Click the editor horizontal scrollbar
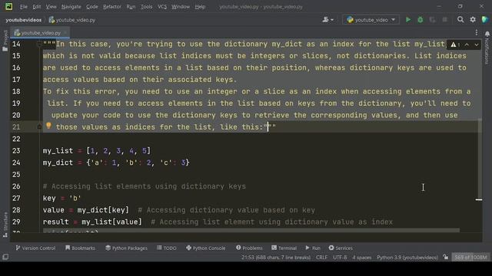The width and height of the screenshot is (492, 276). pyautogui.click(x=251, y=230)
